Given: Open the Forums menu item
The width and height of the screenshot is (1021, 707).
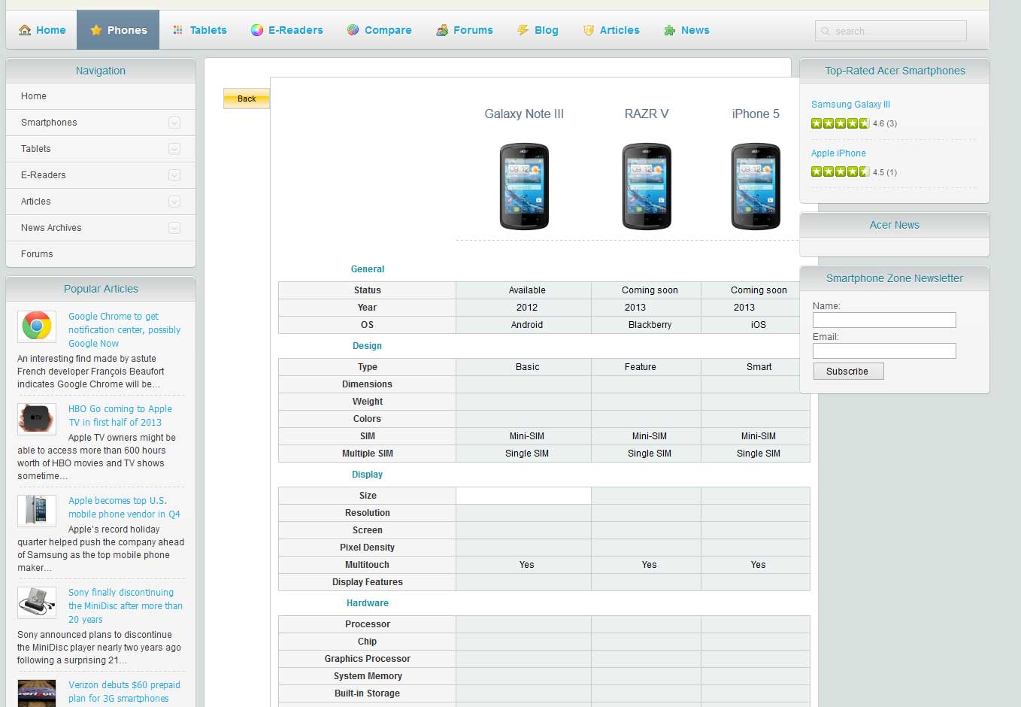Looking at the screenshot, I should pyautogui.click(x=464, y=30).
